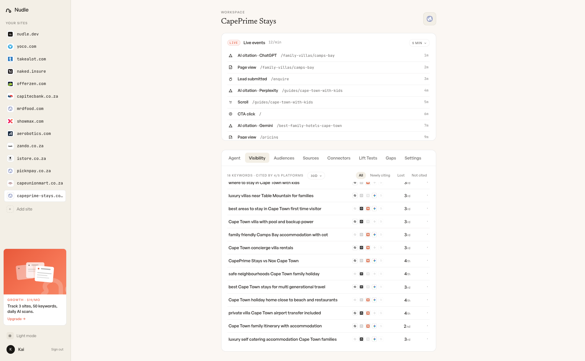The width and height of the screenshot is (585, 361).
Task: Click the yoco.com favicon
Action: point(10,46)
